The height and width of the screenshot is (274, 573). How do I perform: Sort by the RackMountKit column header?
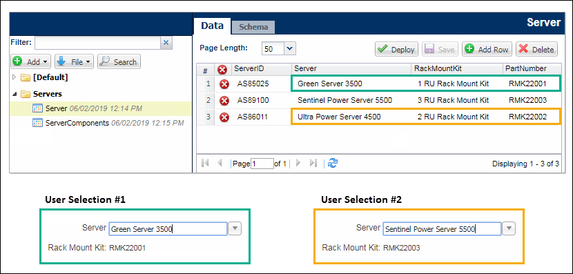[x=457, y=69]
